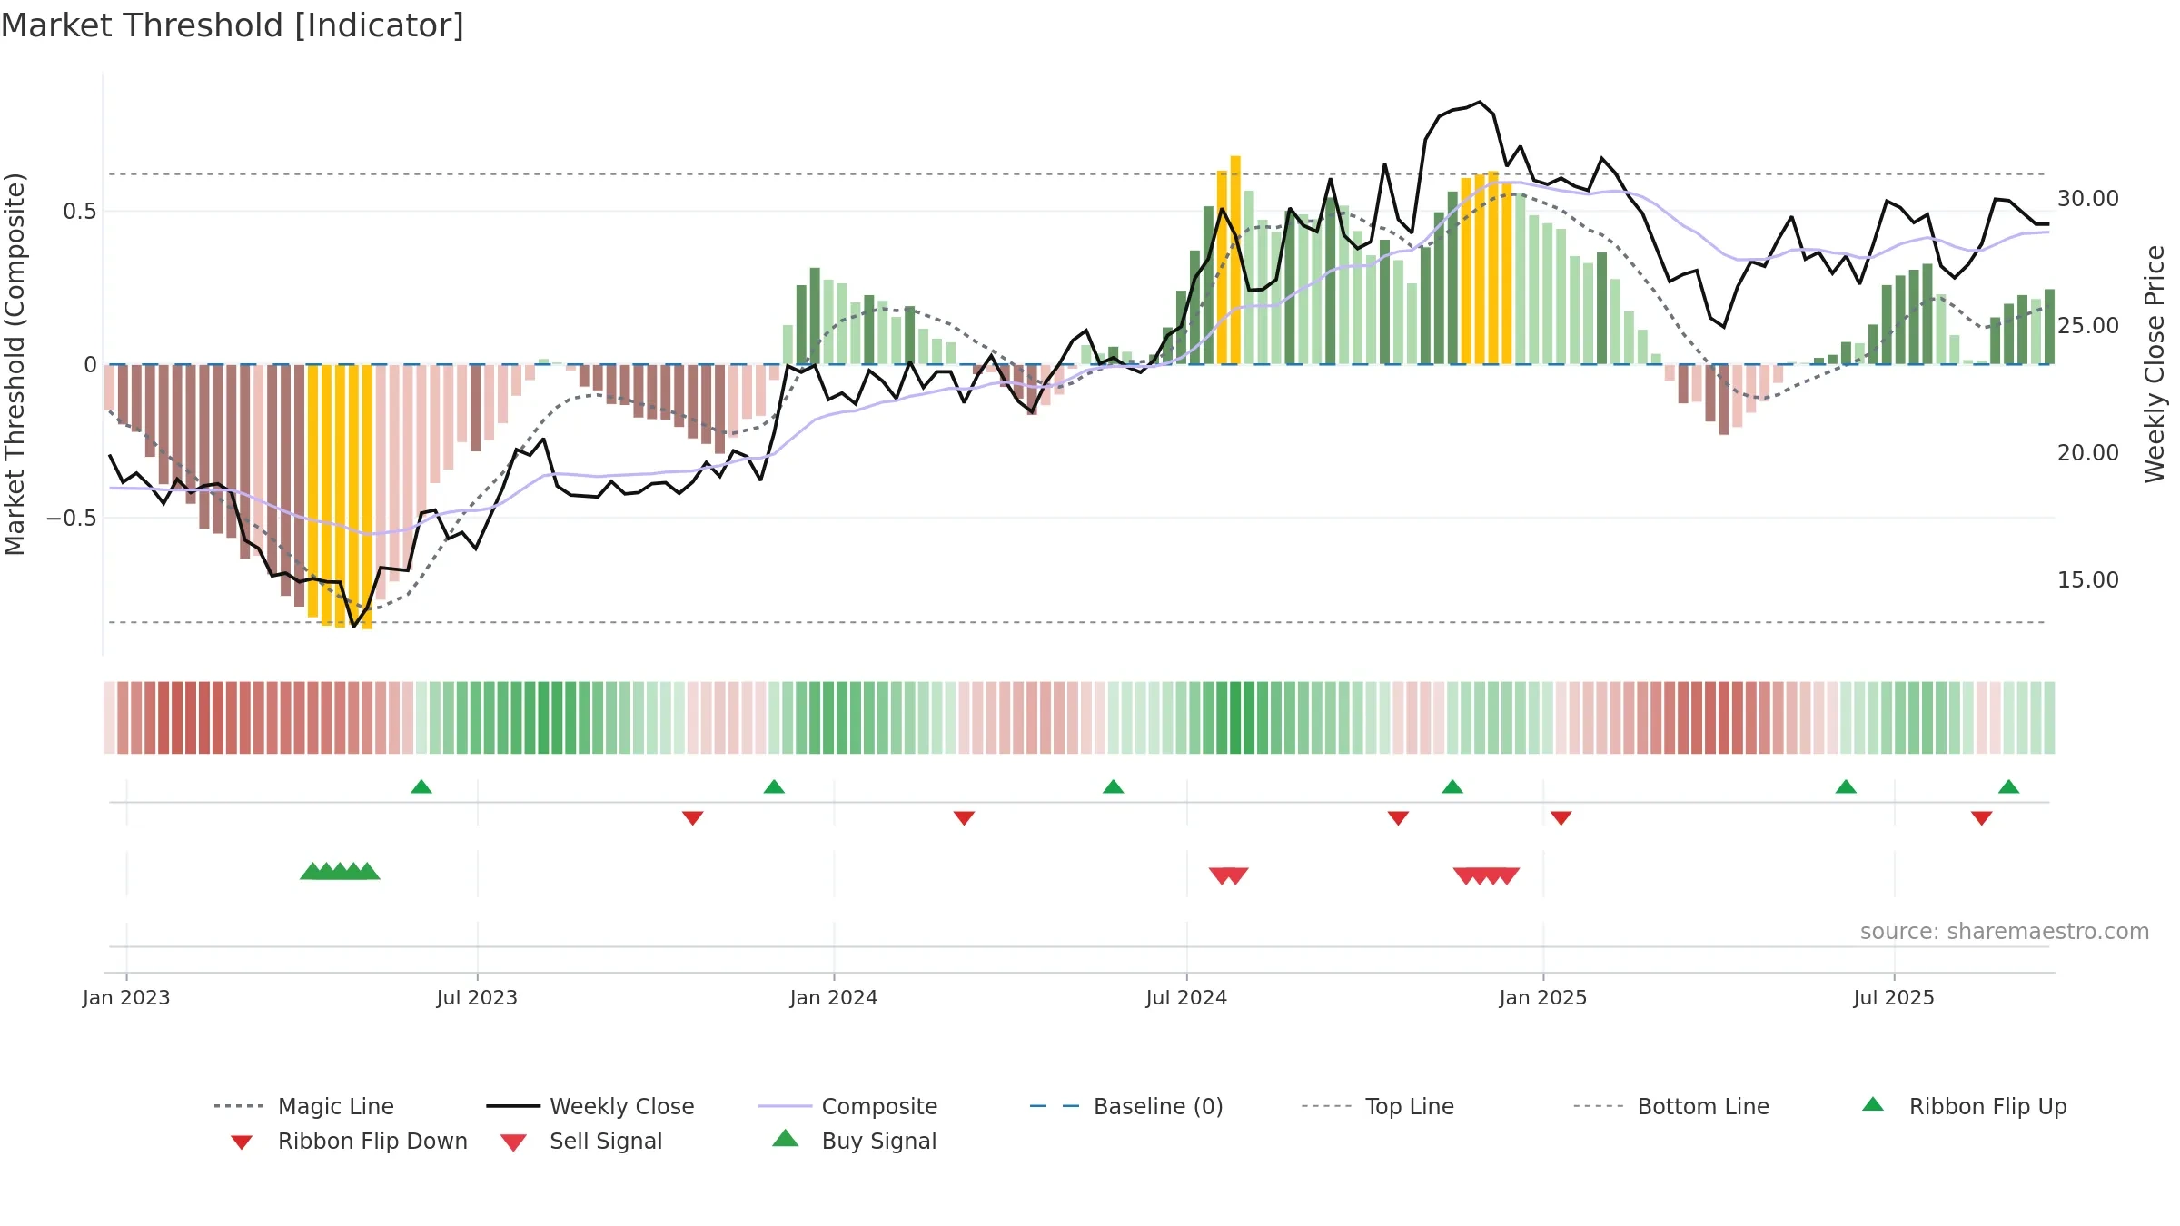Toggle the Sell Signal legend entry

pos(581,1141)
